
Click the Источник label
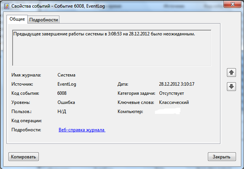22,84
